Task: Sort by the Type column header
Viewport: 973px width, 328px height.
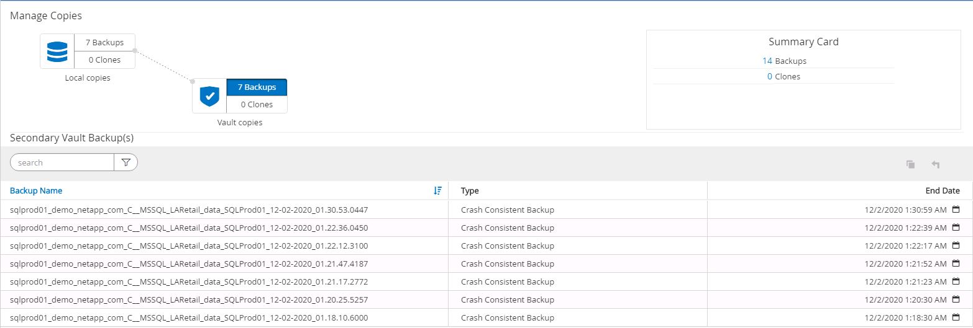Action: click(x=470, y=191)
